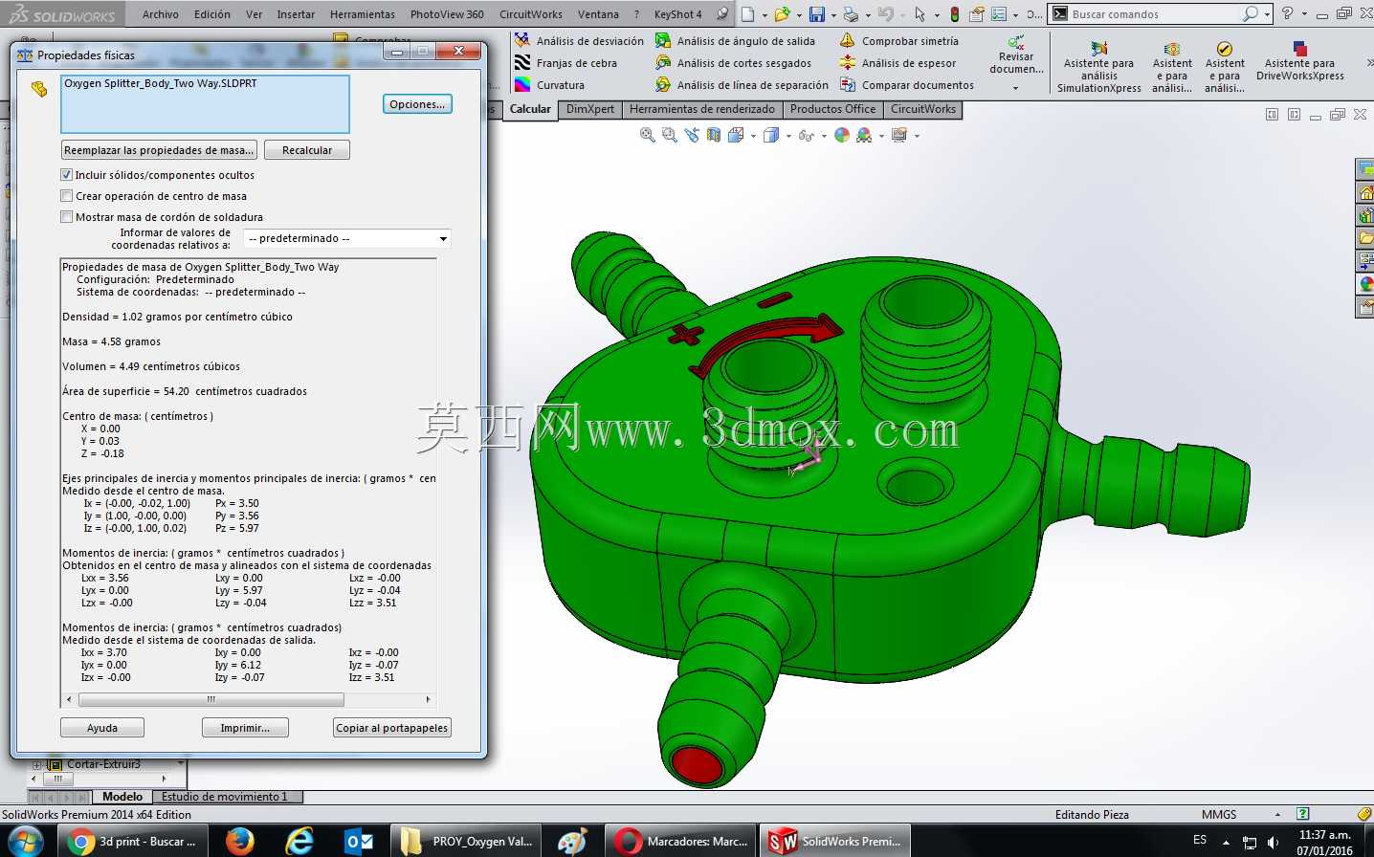Open Firefox from the taskbar
The height and width of the screenshot is (857, 1374).
click(x=240, y=841)
